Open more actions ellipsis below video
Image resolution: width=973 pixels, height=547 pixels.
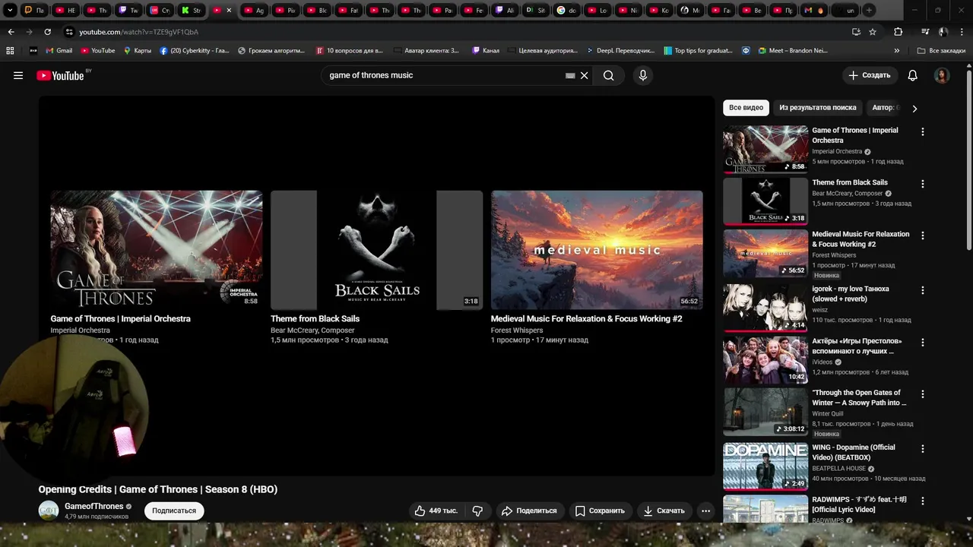coord(705,511)
